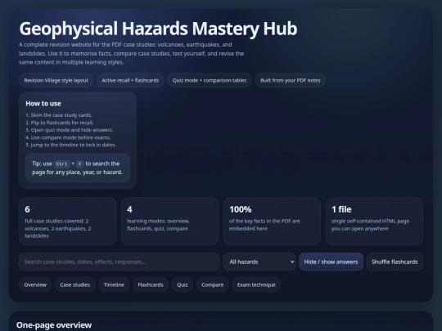Image resolution: width=442 pixels, height=331 pixels.
Task: Click the Ctrl key hint in tip
Action: tap(61, 163)
